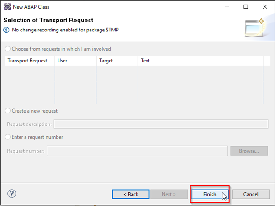Click 'No change recording enabled for package $TMP' message

[65, 30]
